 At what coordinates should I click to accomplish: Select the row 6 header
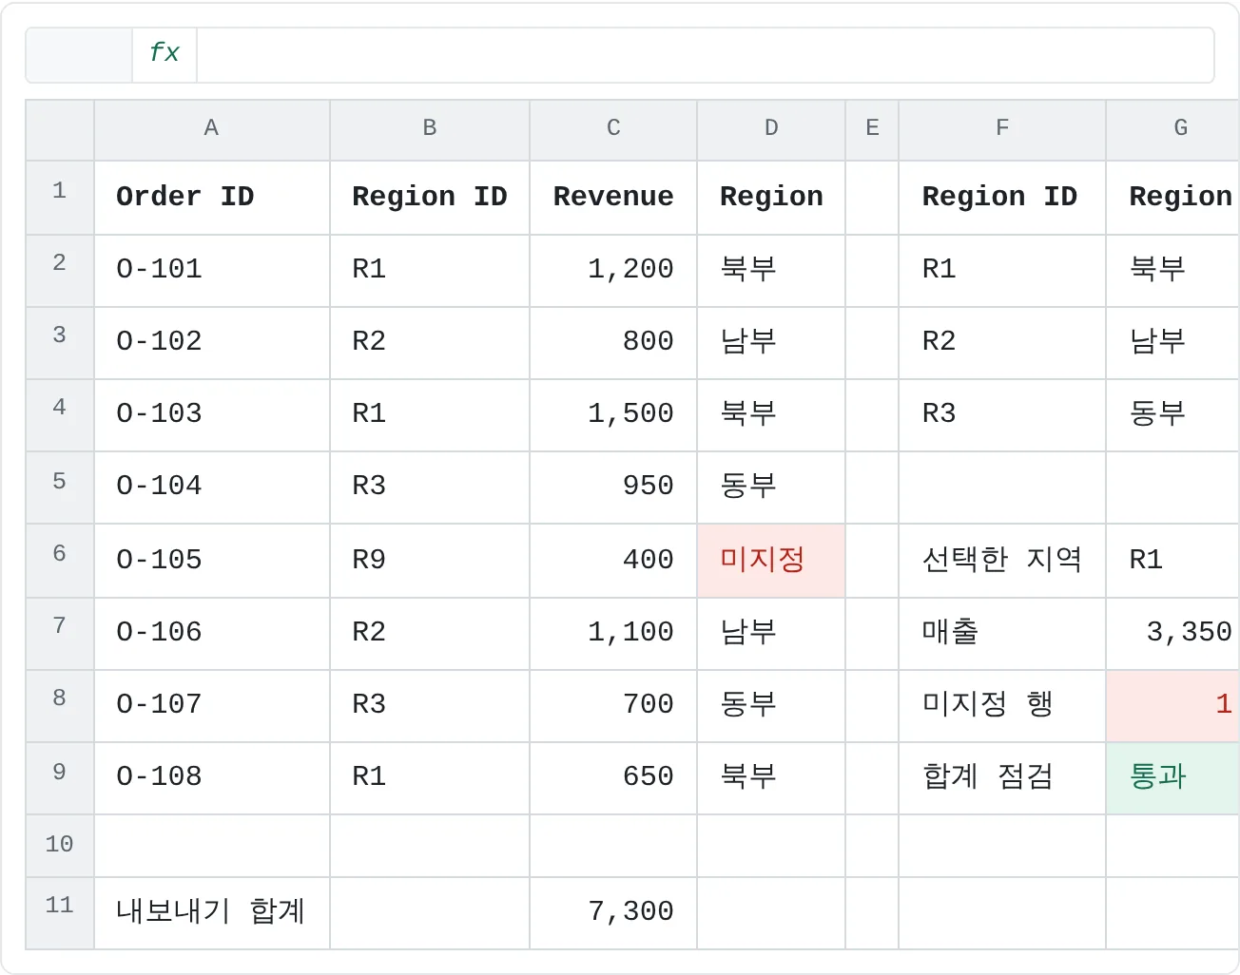(x=60, y=561)
